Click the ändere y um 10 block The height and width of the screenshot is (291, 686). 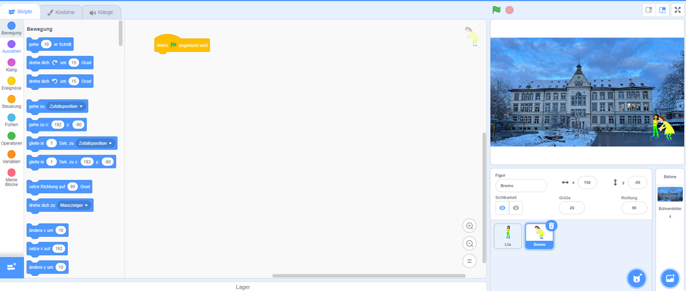pos(47,267)
